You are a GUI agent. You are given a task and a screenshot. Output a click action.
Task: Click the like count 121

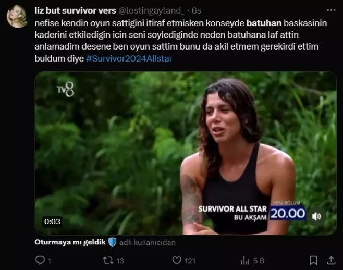pos(190,261)
